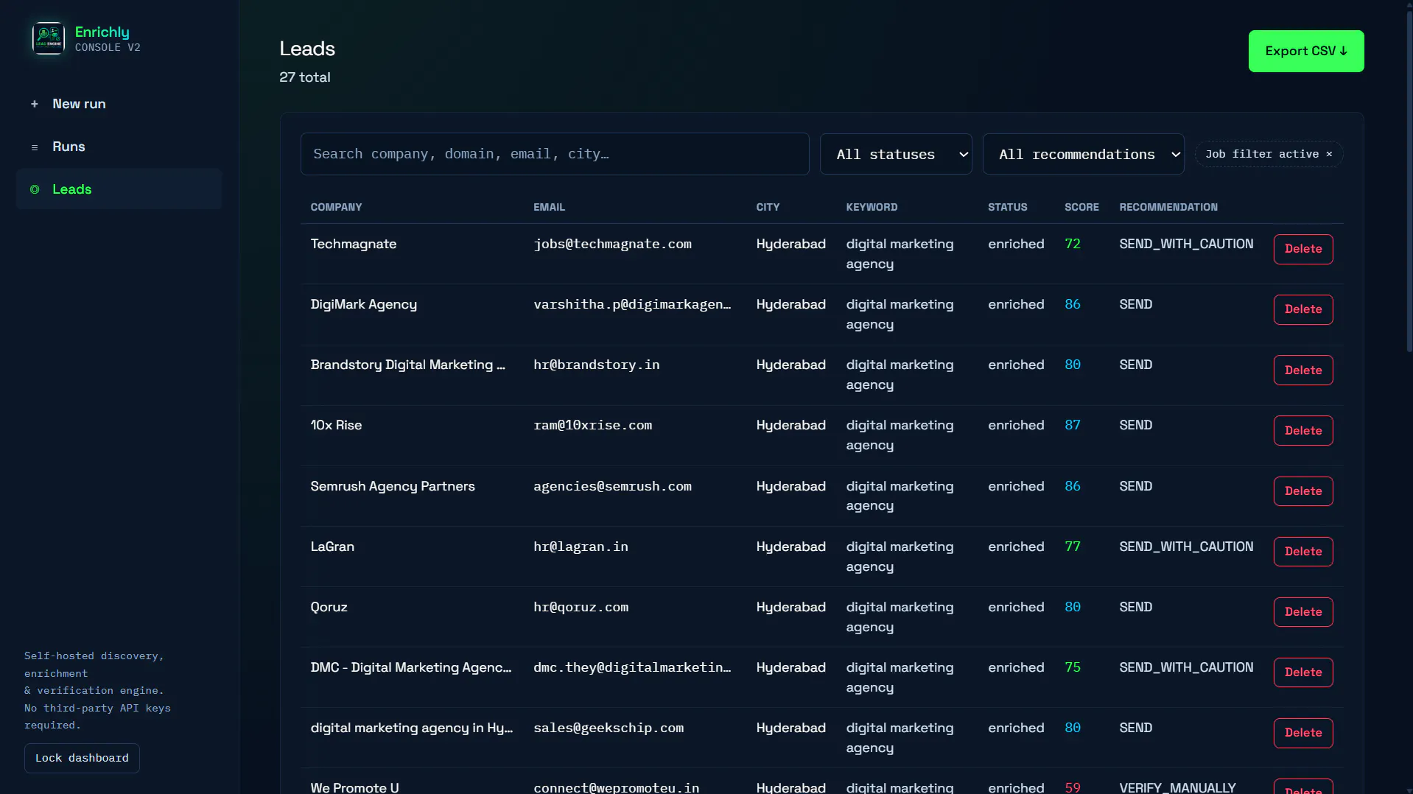
Task: Click the Enrichly logo icon
Action: point(48,38)
